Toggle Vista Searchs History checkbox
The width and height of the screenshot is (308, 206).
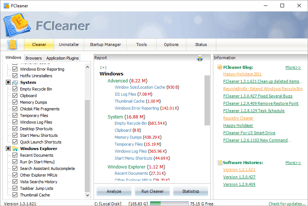pyautogui.click(x=15, y=182)
